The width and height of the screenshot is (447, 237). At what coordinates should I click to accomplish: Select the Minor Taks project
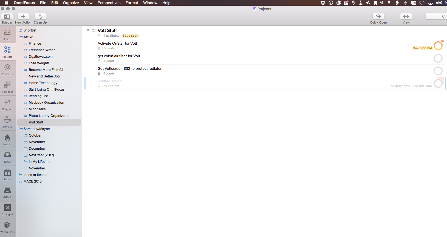[x=37, y=109]
